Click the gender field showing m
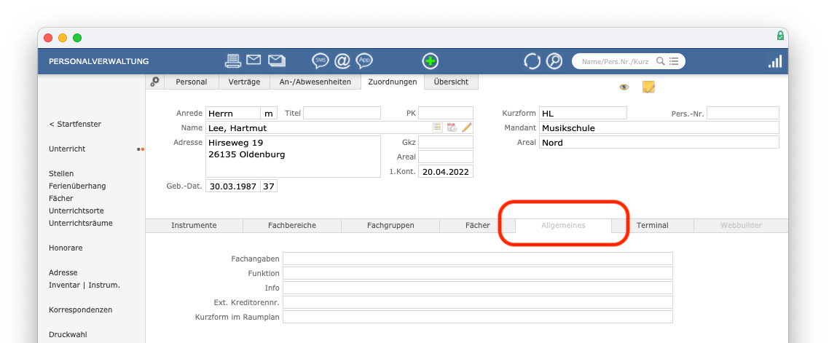 coord(269,113)
